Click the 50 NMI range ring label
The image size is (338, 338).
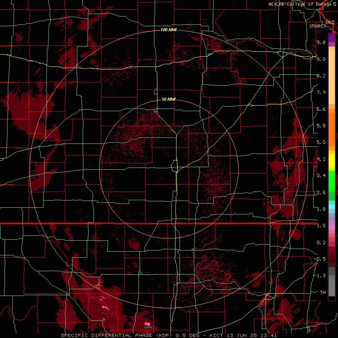coord(169,99)
